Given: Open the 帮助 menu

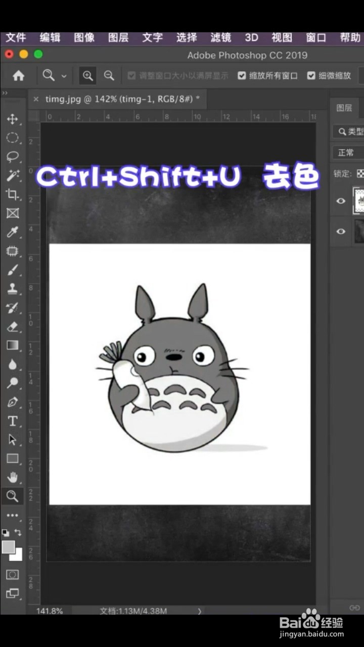Looking at the screenshot, I should [x=350, y=38].
